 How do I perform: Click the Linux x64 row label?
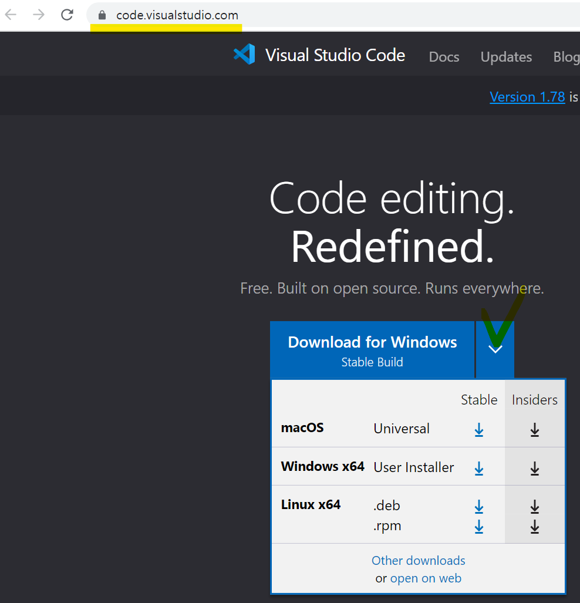[311, 504]
